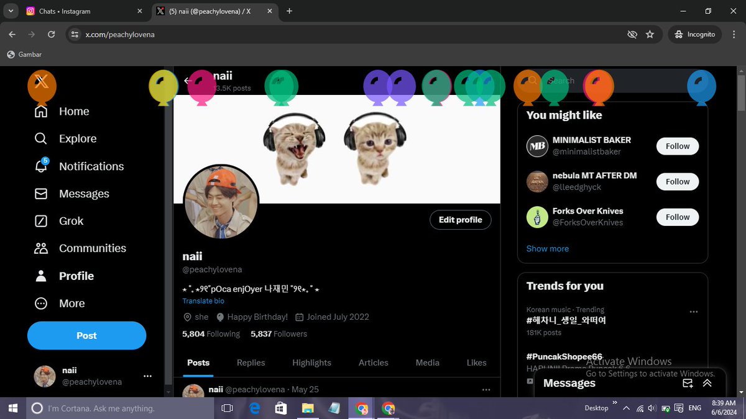Open Chrome's three-dot menu

click(733, 34)
